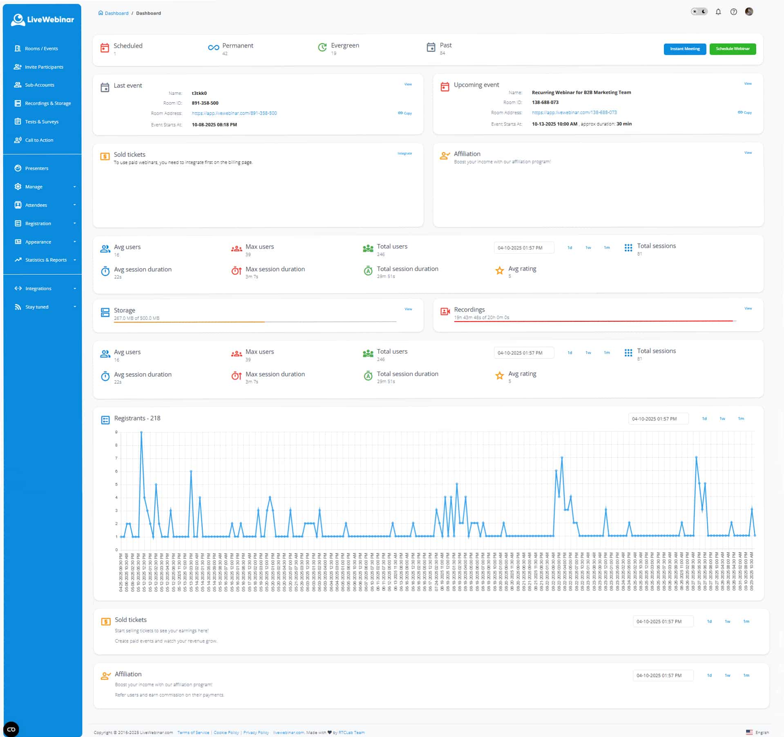The image size is (784, 737).
Task: Open the user profile avatar
Action: click(748, 12)
